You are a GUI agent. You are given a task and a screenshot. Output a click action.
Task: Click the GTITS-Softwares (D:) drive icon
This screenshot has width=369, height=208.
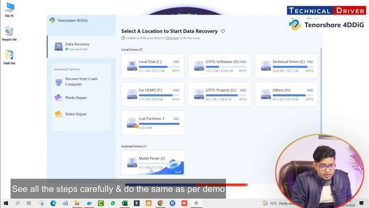[x=199, y=66]
